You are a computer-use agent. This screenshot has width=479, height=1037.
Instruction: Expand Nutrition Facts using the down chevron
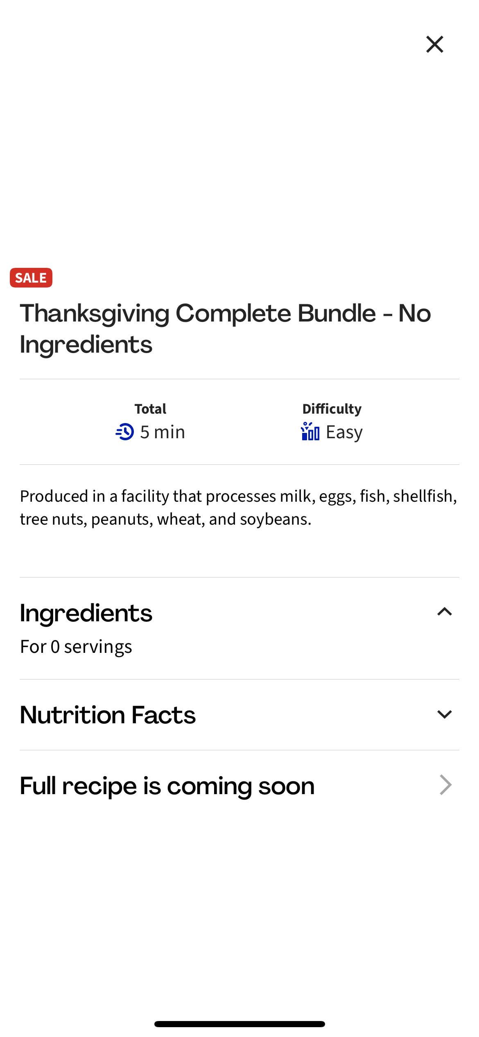pos(444,714)
